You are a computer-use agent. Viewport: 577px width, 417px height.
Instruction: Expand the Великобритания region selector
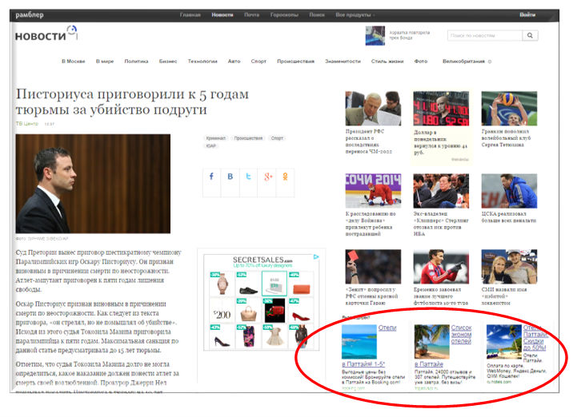tap(467, 62)
